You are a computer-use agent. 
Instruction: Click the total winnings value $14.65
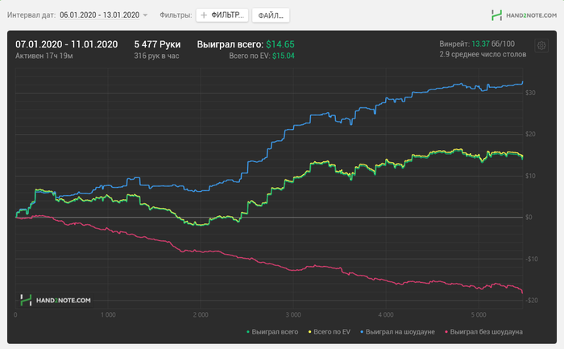coord(280,44)
